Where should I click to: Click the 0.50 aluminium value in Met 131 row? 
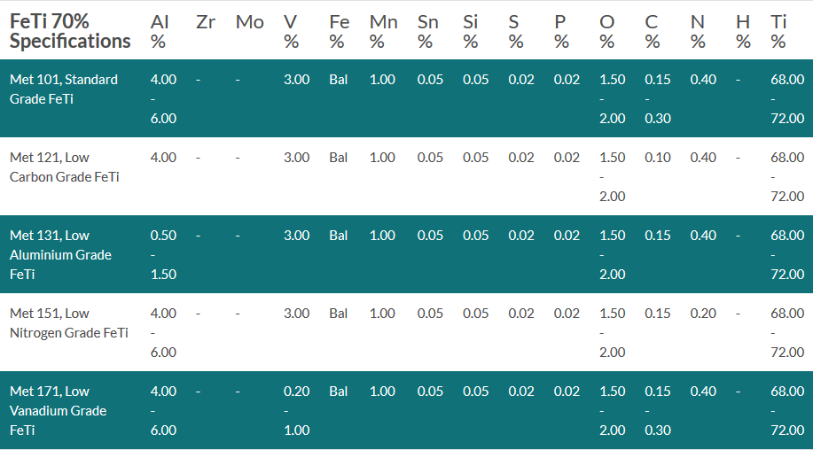(x=163, y=236)
